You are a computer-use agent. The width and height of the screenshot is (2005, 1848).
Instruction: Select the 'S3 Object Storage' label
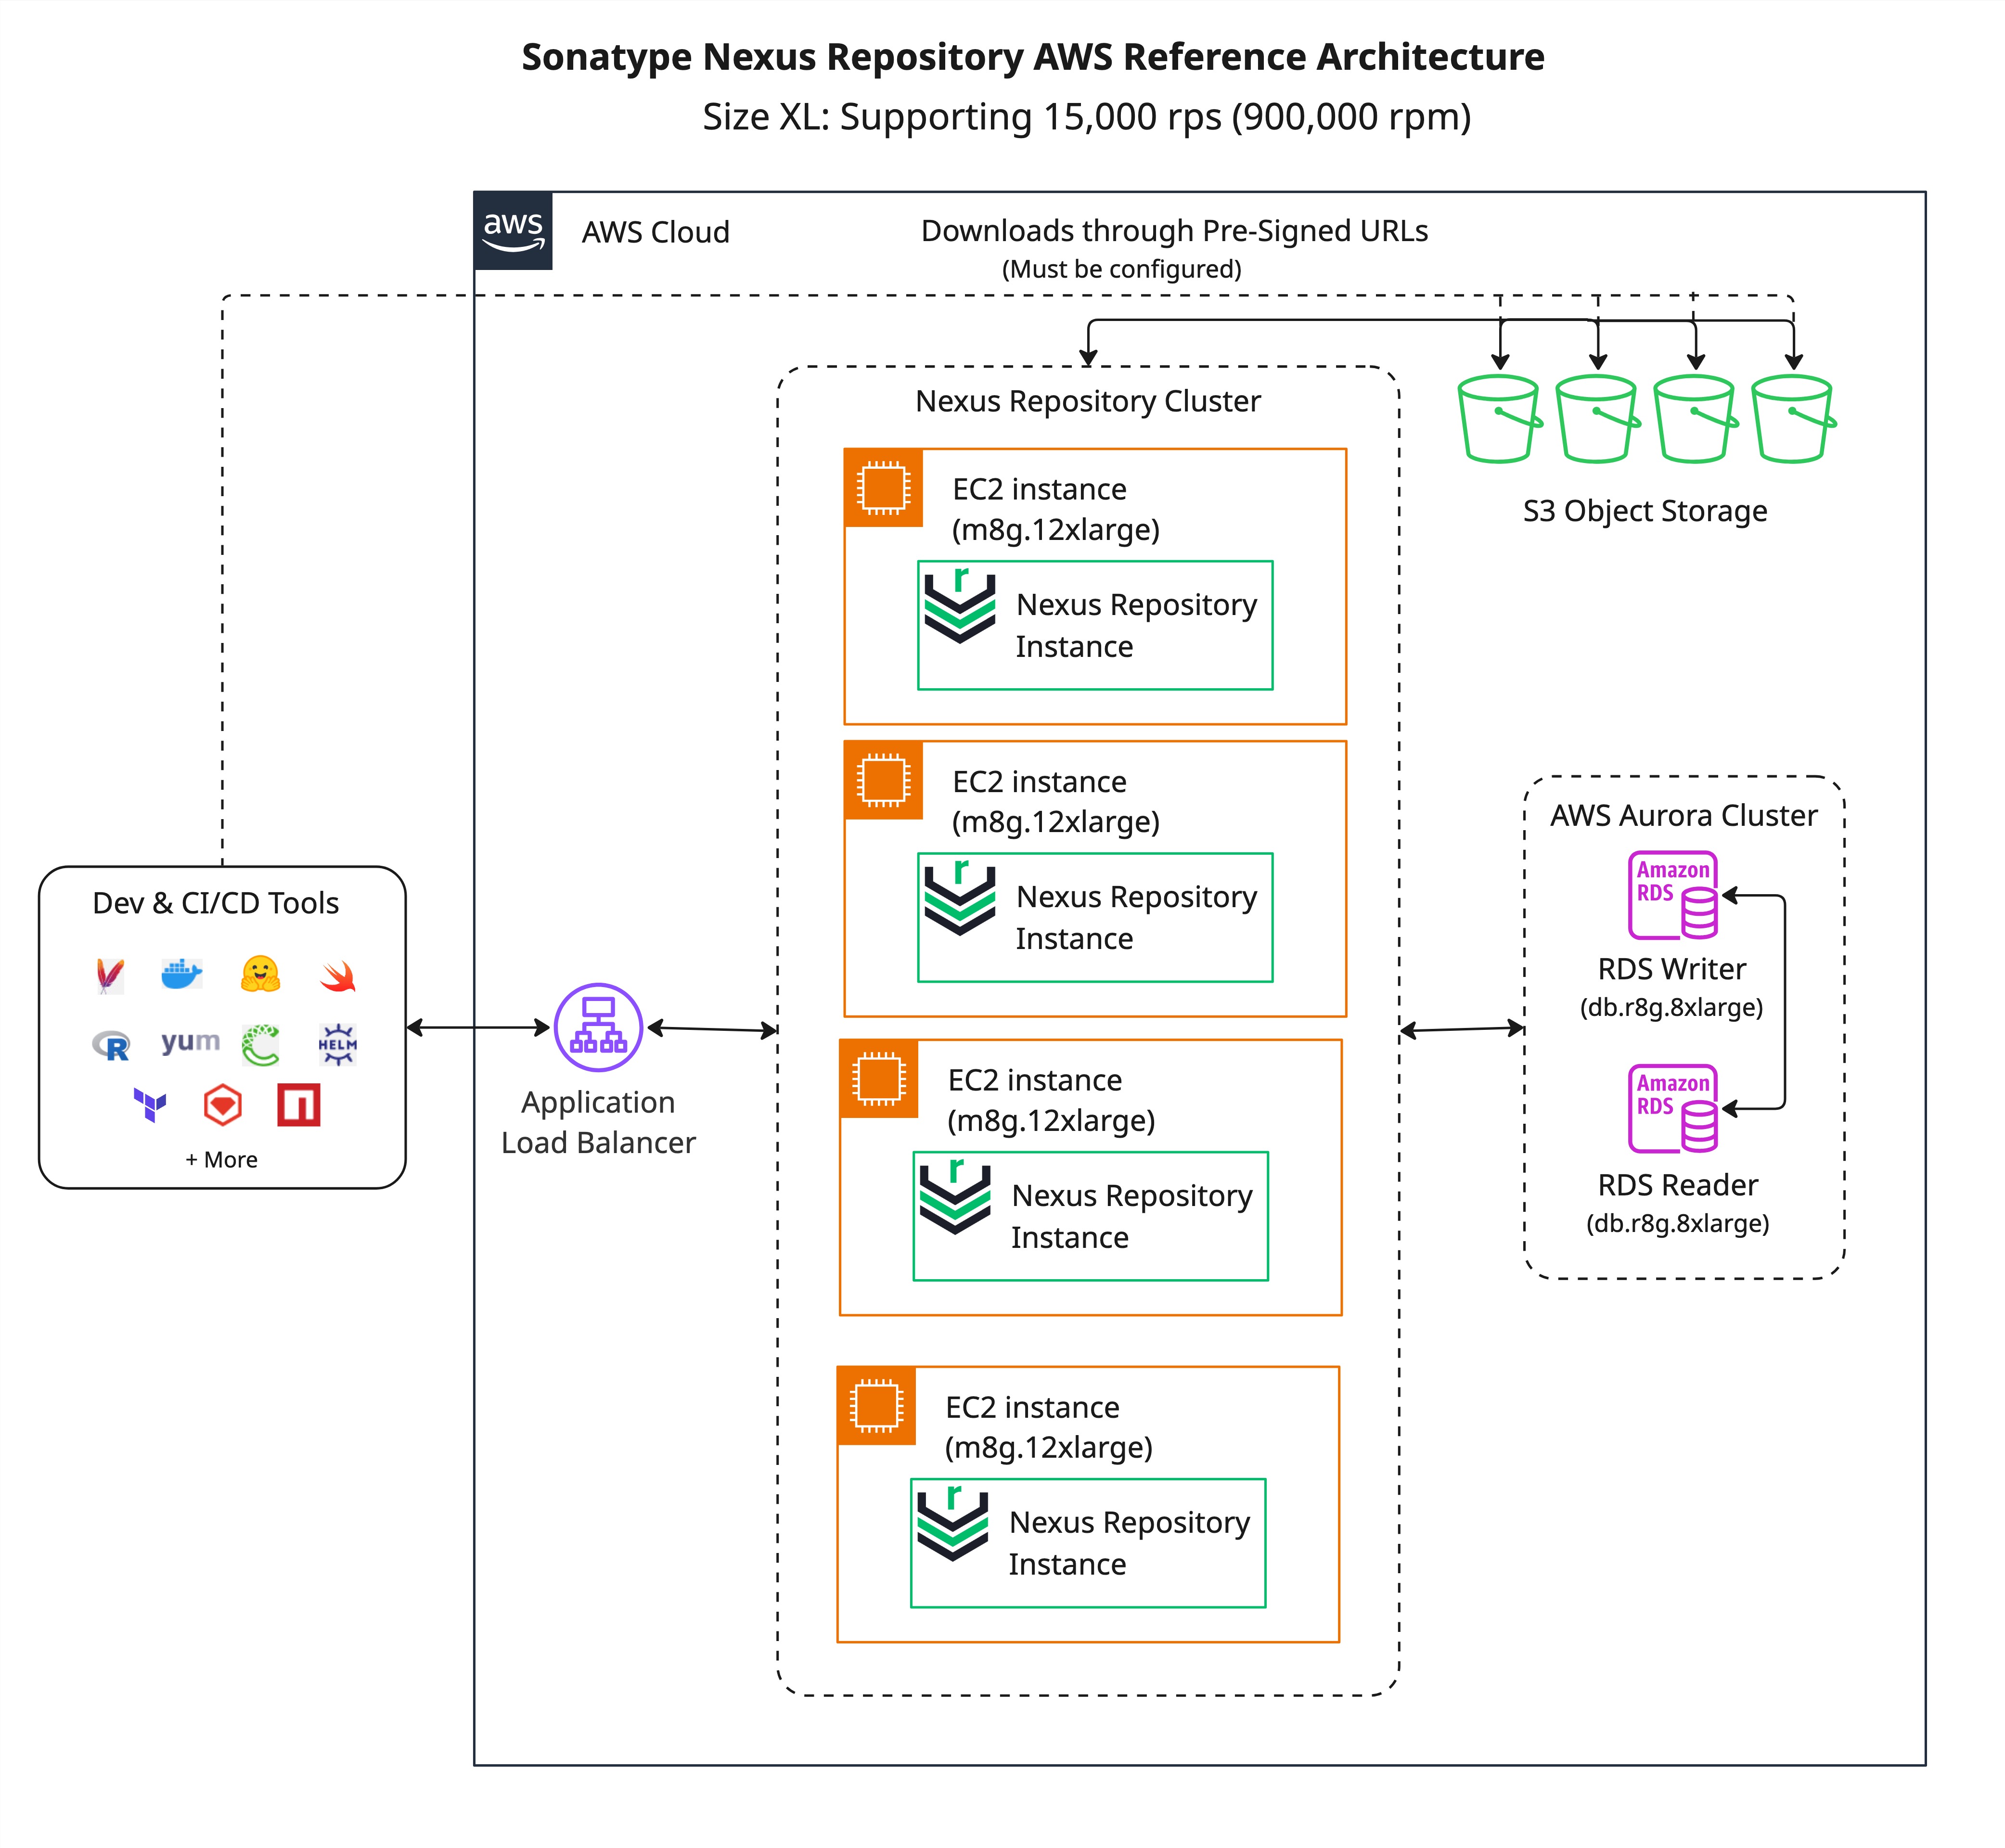click(x=1645, y=511)
